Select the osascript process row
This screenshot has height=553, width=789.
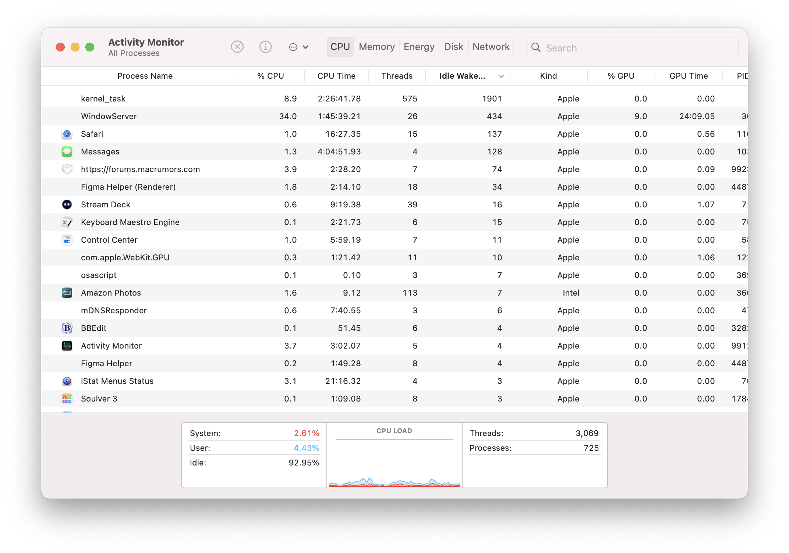coord(394,275)
